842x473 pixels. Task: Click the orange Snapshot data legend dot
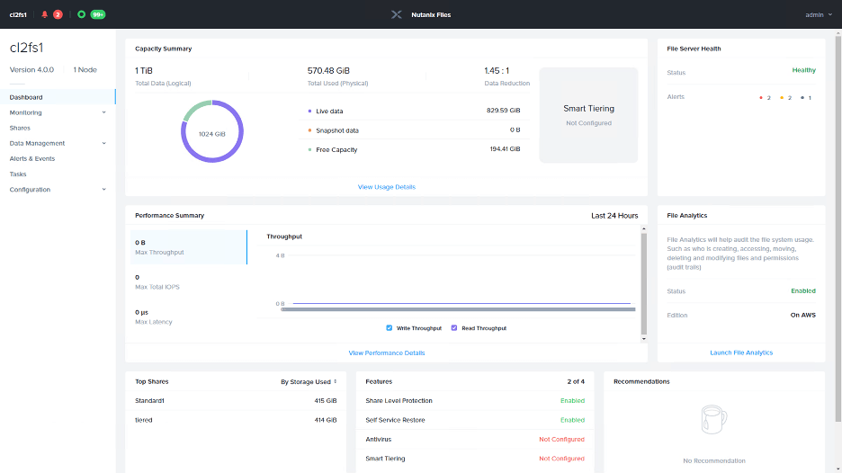tap(309, 130)
